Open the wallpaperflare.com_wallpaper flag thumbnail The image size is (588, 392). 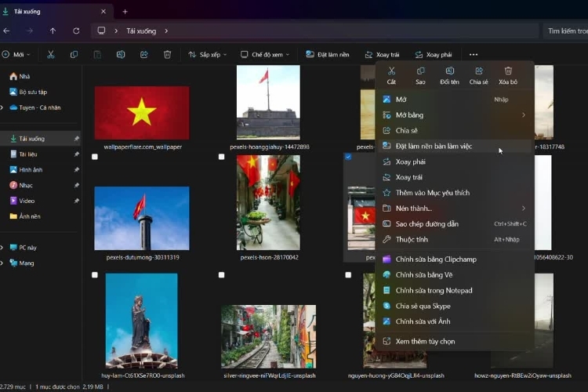tap(142, 113)
